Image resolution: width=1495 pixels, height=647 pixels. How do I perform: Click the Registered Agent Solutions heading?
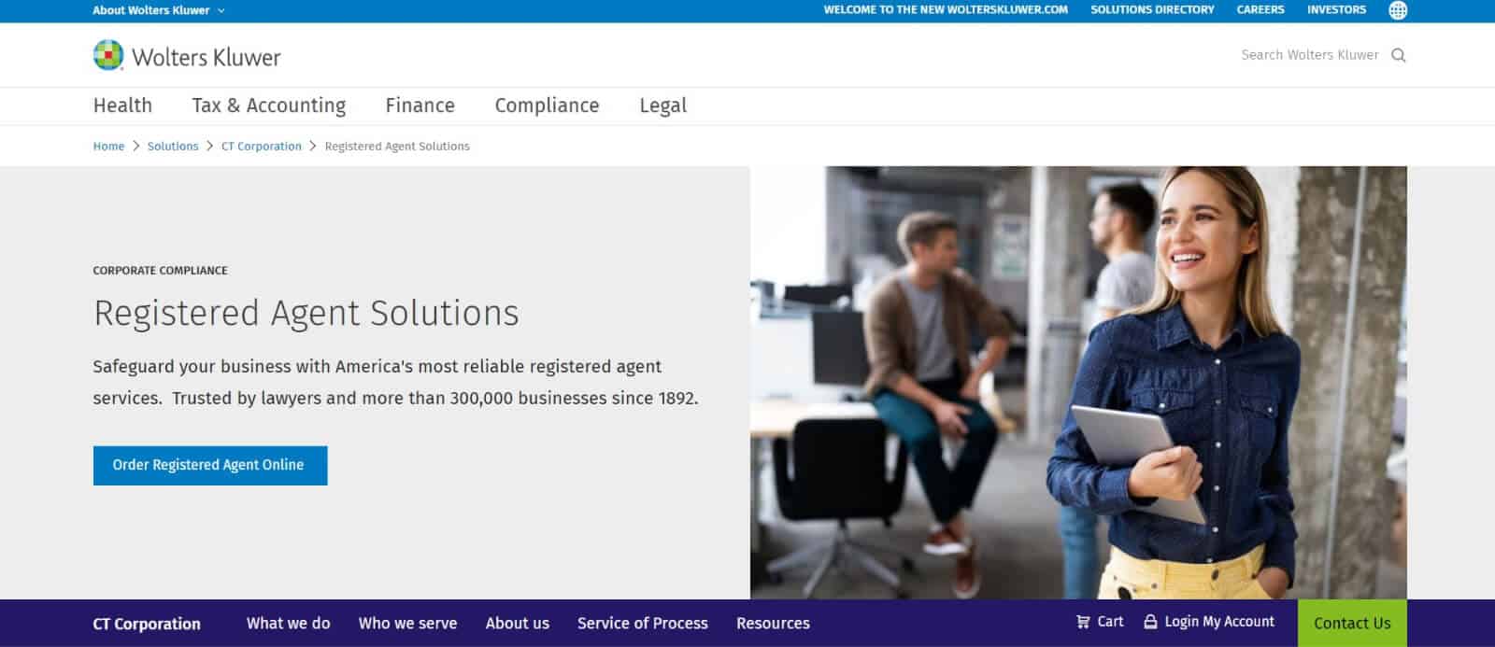coord(306,313)
